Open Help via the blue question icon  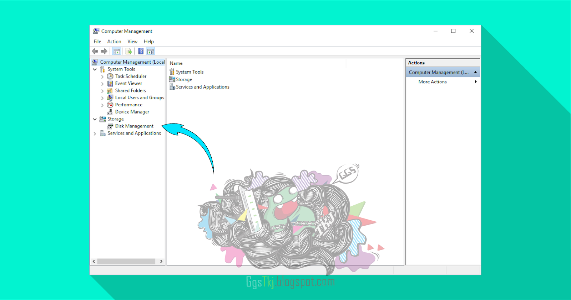141,51
